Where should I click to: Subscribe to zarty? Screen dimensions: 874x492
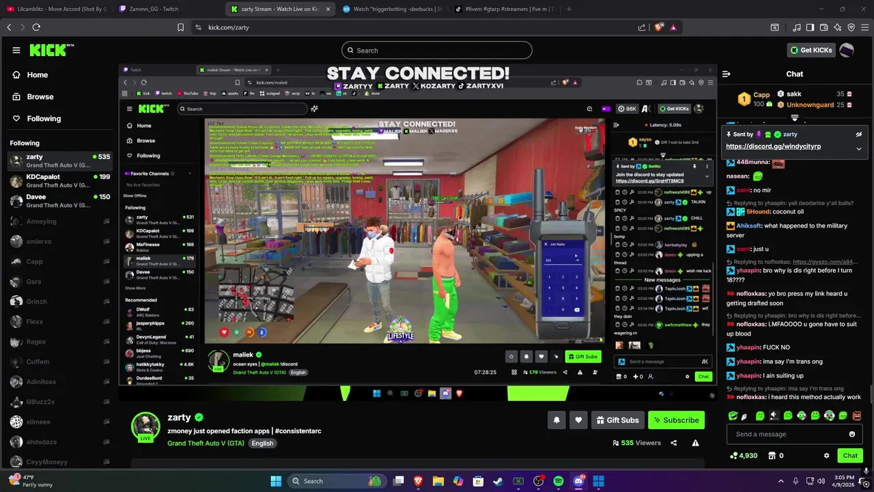coord(676,420)
